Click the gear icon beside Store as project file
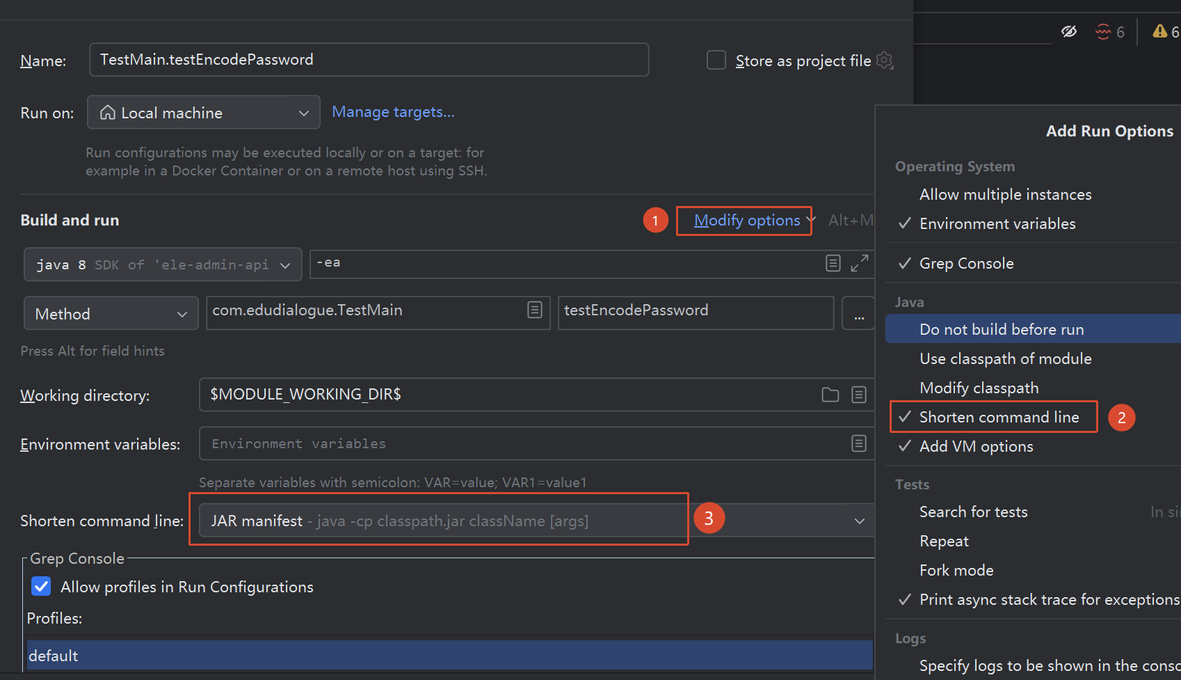Screen dimensions: 1181x680 pyautogui.click(x=884, y=61)
